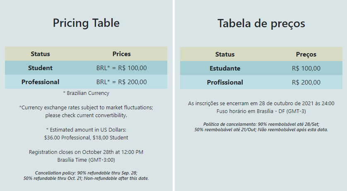Image resolution: width=347 pixels, height=191 pixels.
Task: Click the "As inscrições se encerram" line
Action: [x=261, y=104]
